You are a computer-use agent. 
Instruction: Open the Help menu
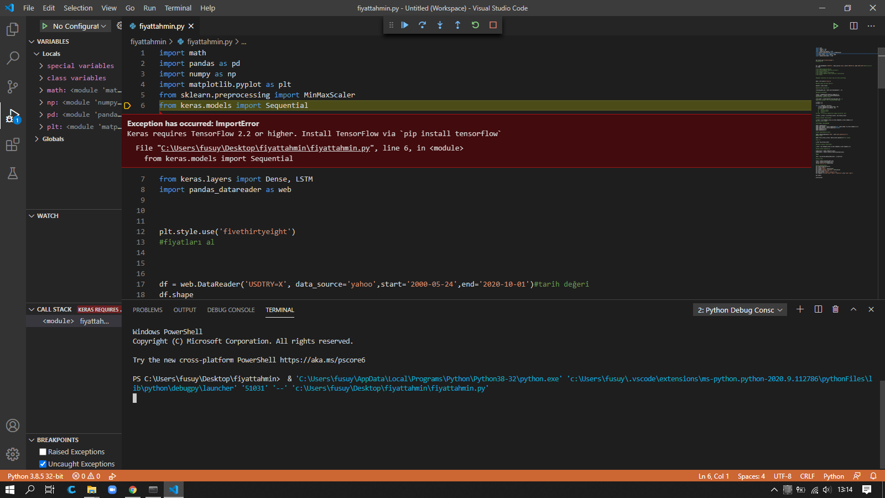click(x=208, y=8)
